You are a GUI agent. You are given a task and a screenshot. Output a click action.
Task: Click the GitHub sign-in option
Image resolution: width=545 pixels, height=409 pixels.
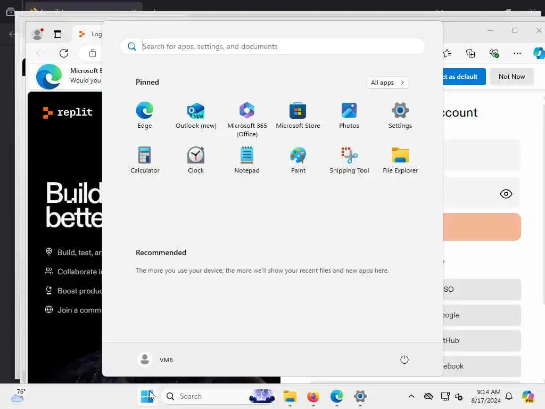point(482,340)
